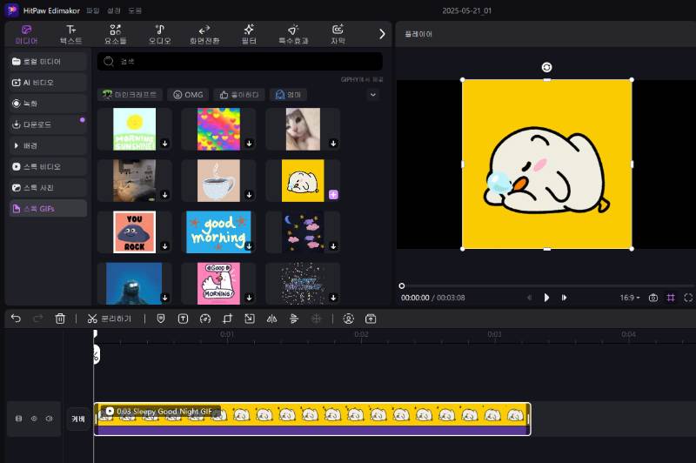Switch to the Text tab
Viewport: 696px width, 463px height.
click(71, 35)
